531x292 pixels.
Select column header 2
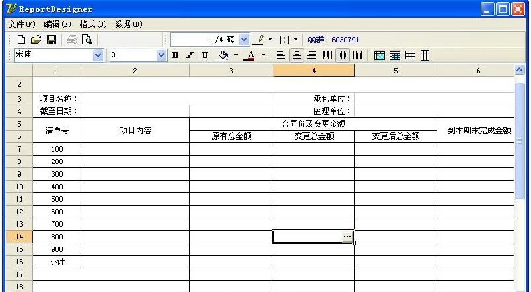point(135,71)
